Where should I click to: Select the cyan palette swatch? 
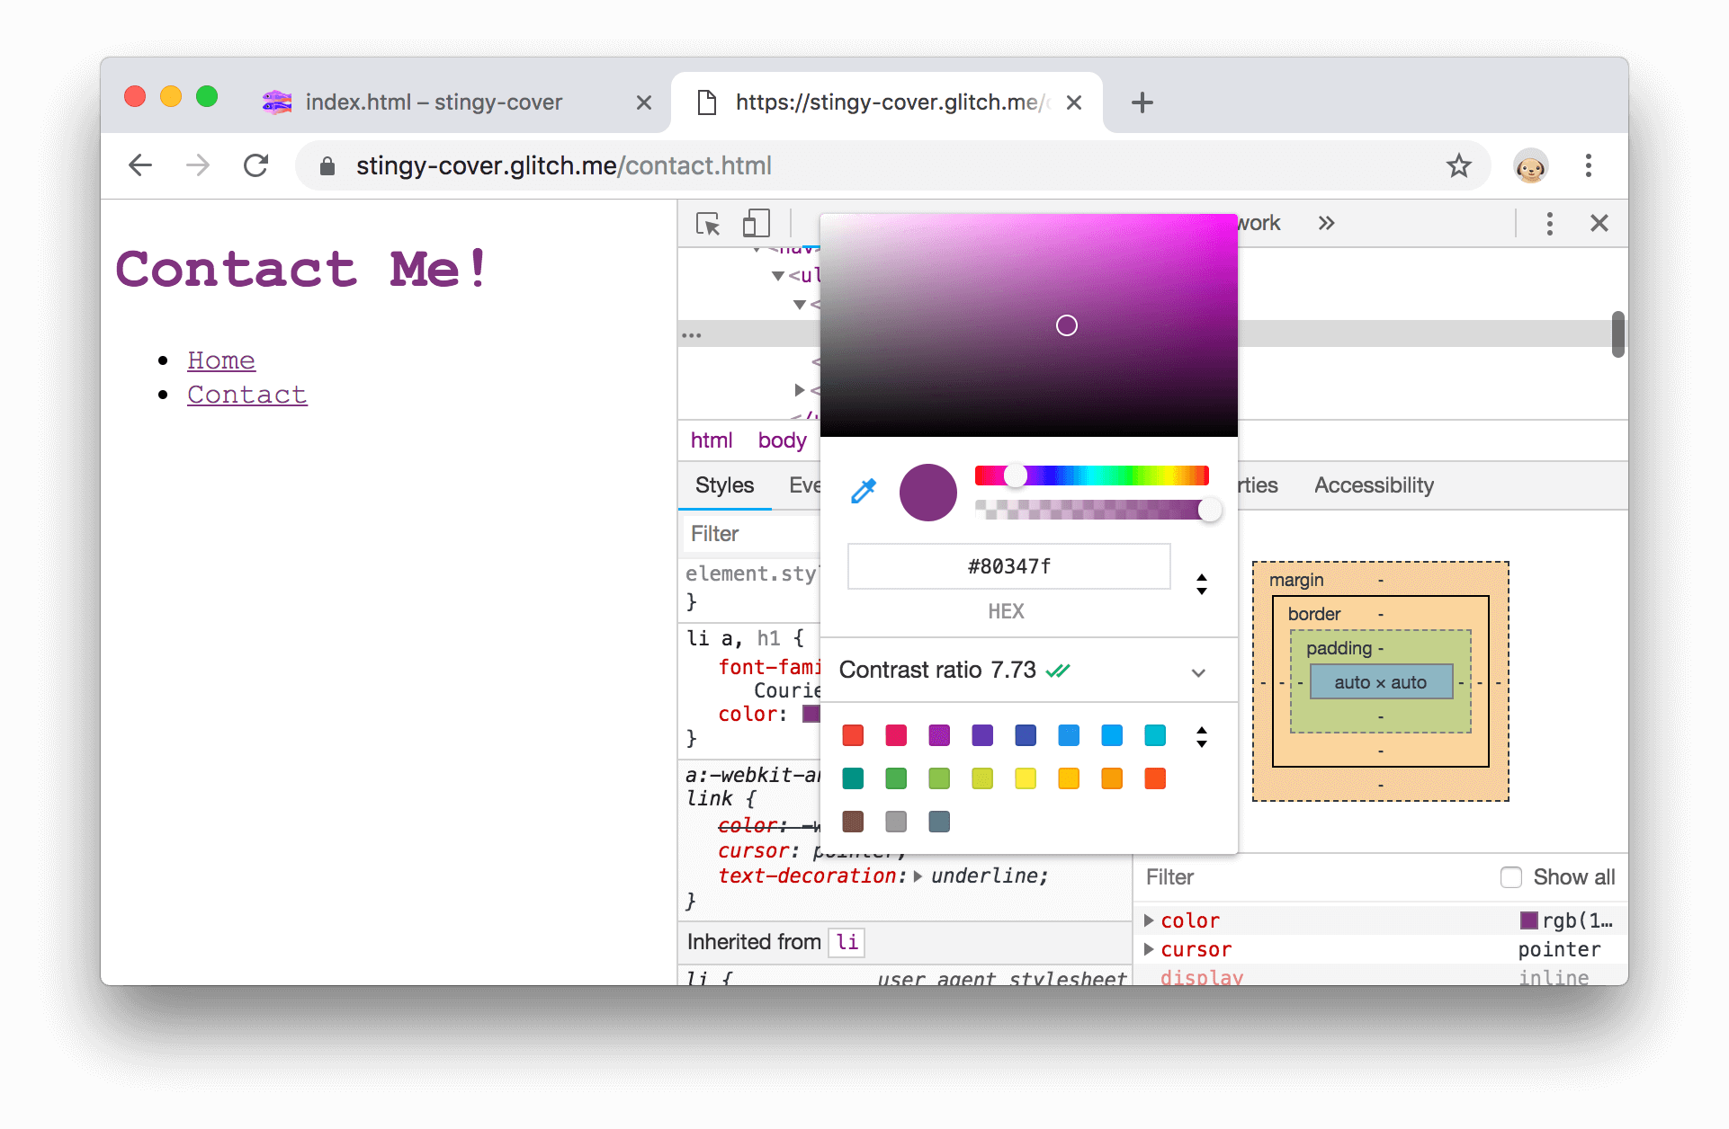pos(1155,735)
